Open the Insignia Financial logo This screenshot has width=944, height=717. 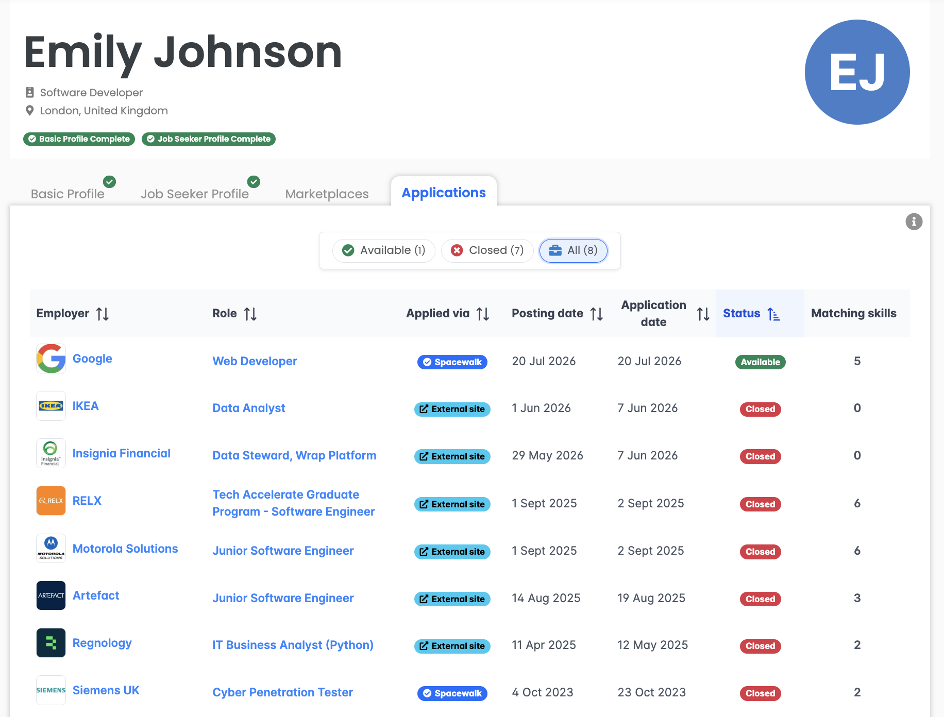51,453
